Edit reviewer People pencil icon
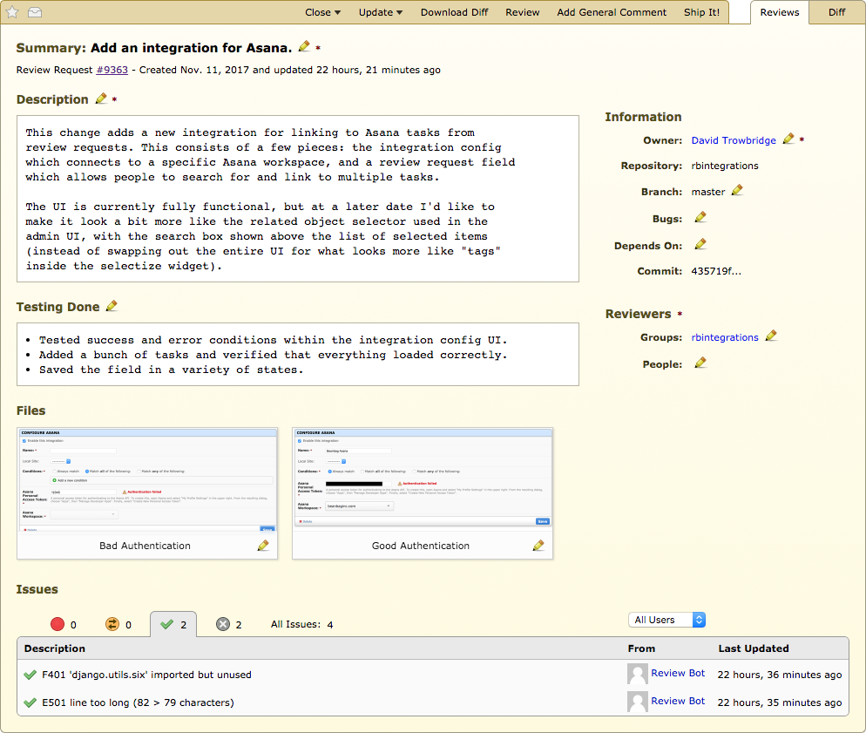This screenshot has width=866, height=733. pos(700,363)
